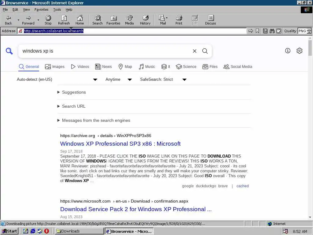Open the SafeSearch: Strict dropdown

coord(163,80)
